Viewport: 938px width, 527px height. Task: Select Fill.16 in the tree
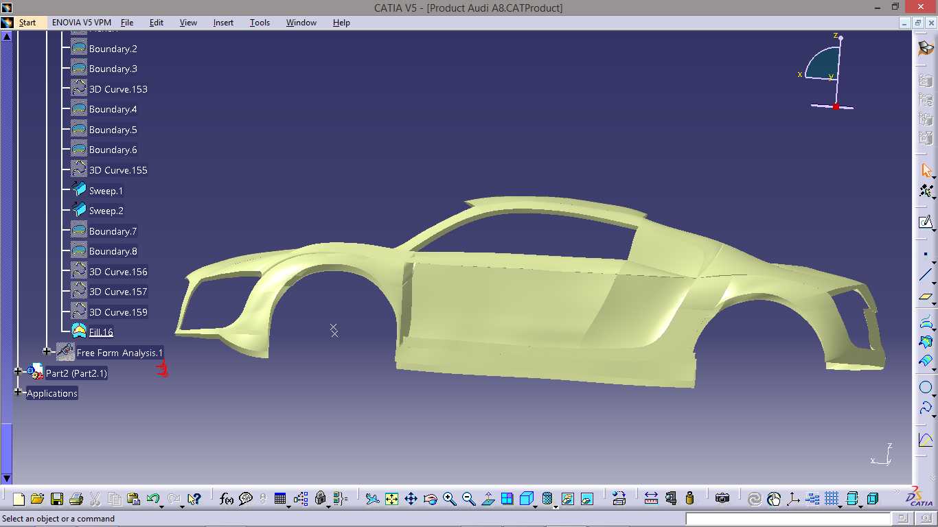101,332
